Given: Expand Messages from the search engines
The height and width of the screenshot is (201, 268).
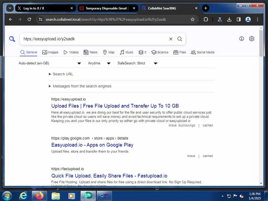Looking at the screenshot, I should pyautogui.click(x=80, y=86).
